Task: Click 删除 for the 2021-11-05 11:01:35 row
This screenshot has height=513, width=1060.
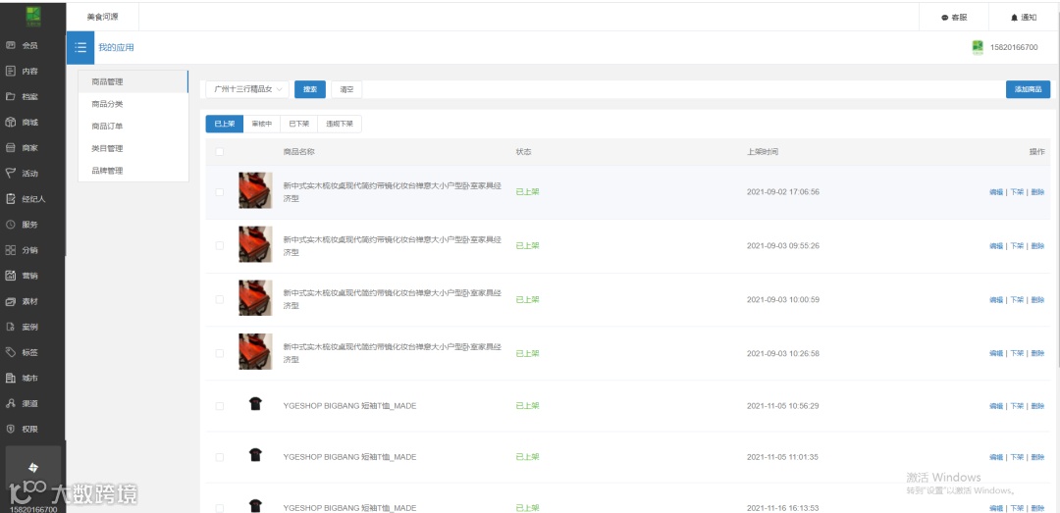Action: click(1037, 457)
